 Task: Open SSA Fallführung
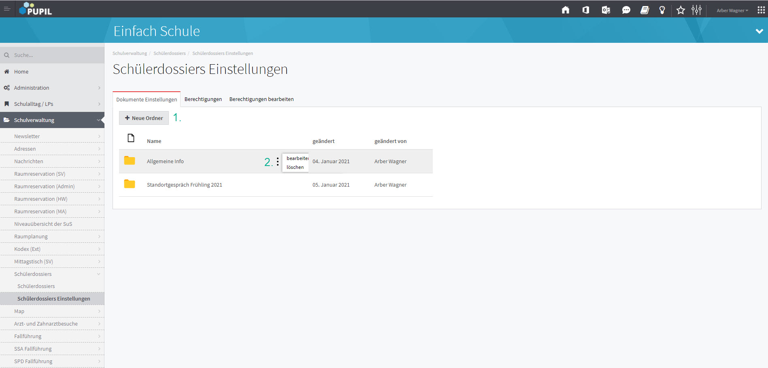52,349
